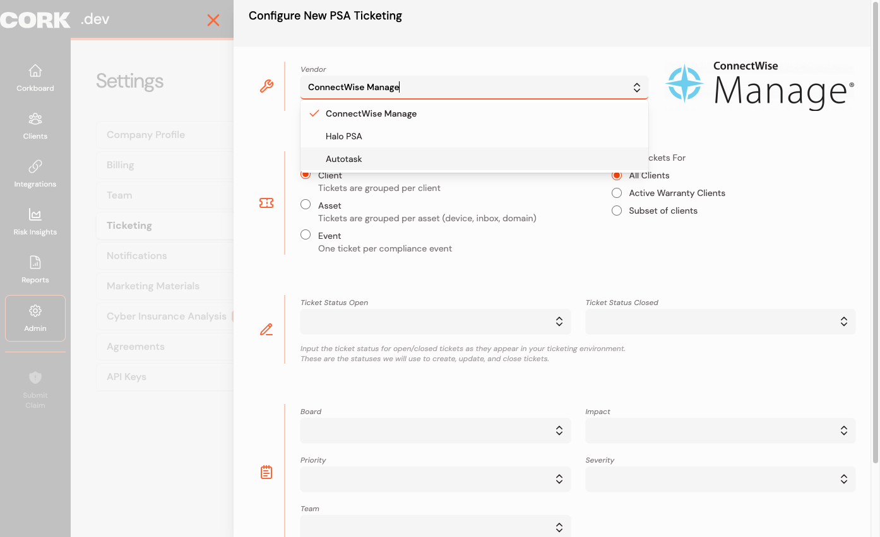Click the Submit Claim shield icon
880x537 pixels.
point(35,378)
